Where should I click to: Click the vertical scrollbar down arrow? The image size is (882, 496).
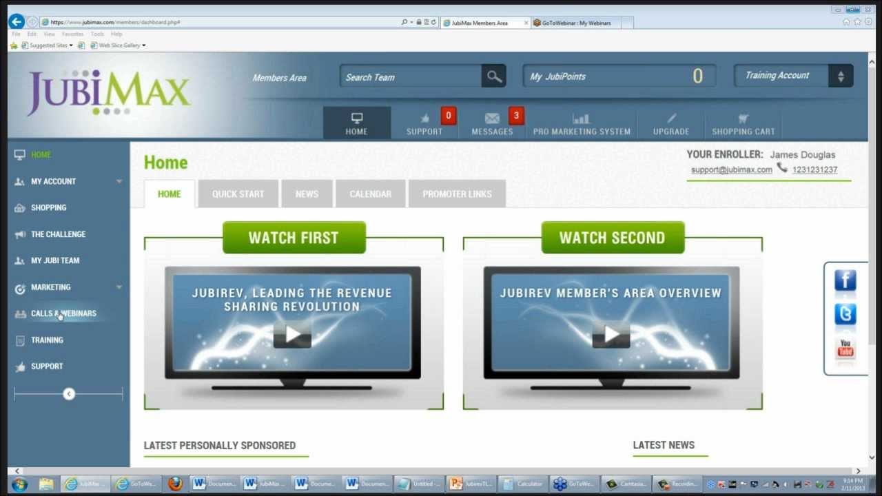point(872,457)
